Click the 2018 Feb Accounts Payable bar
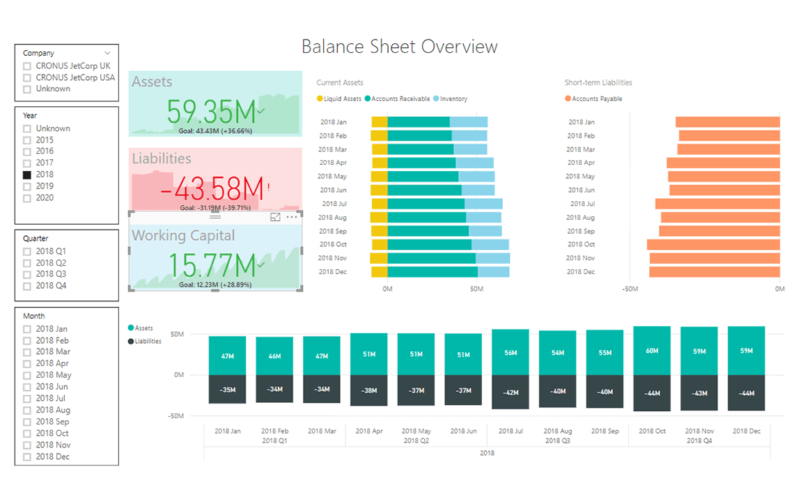 pyautogui.click(x=729, y=136)
